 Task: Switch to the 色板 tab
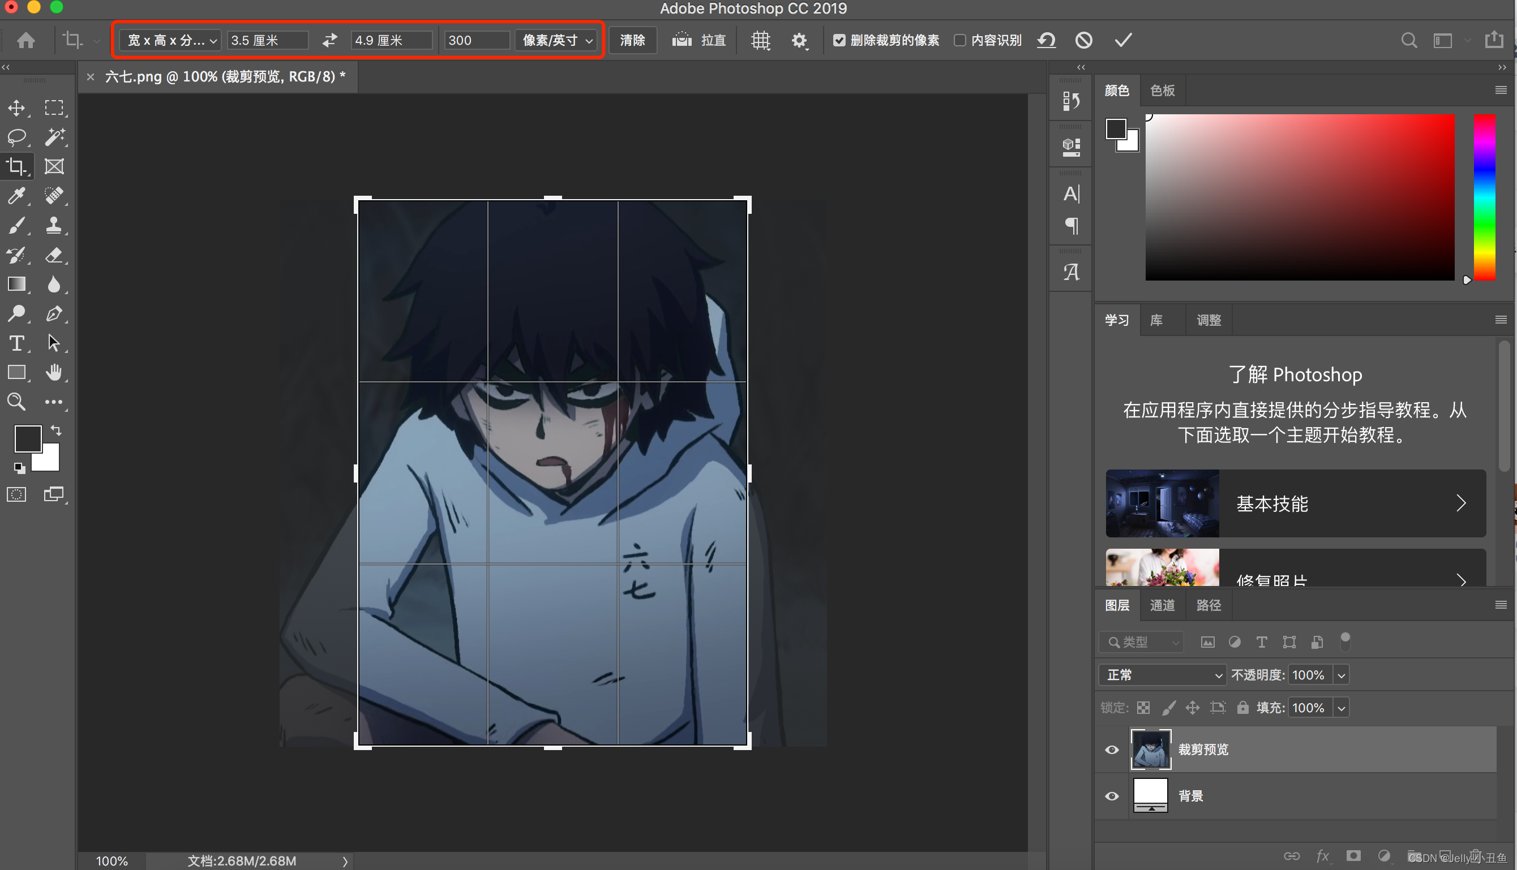point(1162,91)
